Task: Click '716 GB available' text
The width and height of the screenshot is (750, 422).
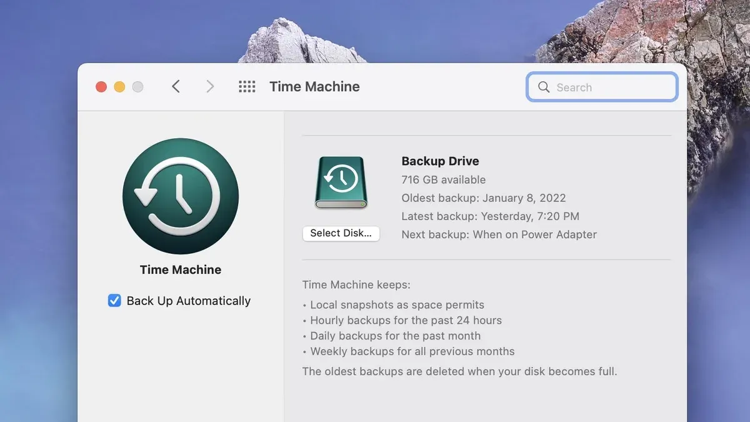Action: pyautogui.click(x=443, y=179)
